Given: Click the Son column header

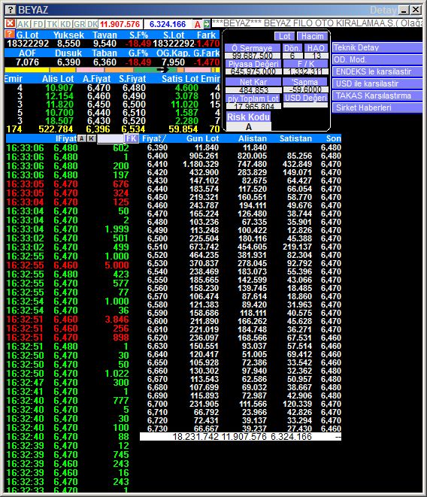Looking at the screenshot, I should (334, 138).
